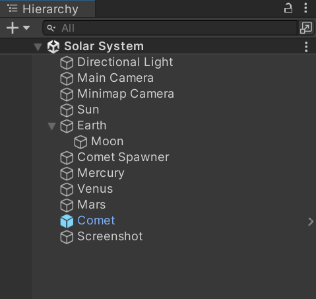Screen dimensions: 316x299
Task: Toggle the Hierarchy panel lock icon
Action: 288,8
